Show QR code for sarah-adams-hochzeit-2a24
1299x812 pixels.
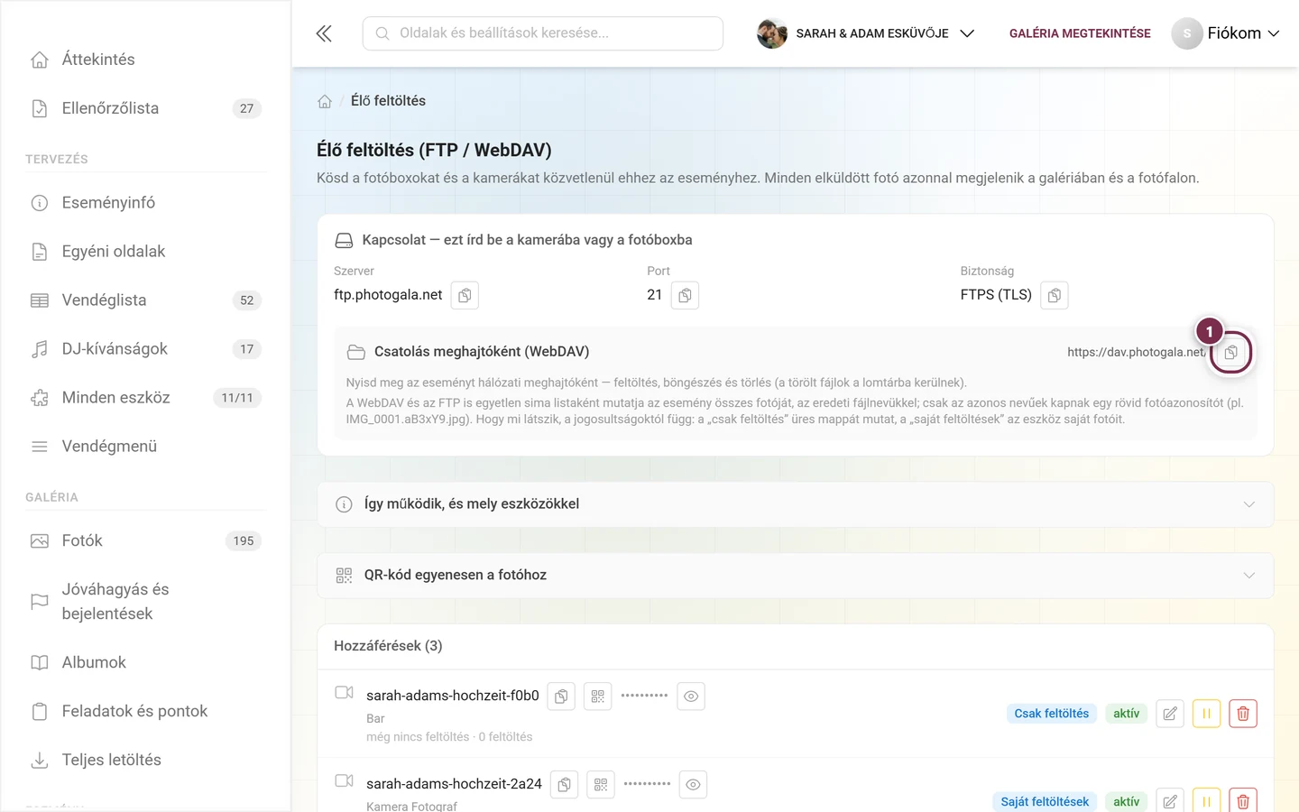(x=601, y=785)
